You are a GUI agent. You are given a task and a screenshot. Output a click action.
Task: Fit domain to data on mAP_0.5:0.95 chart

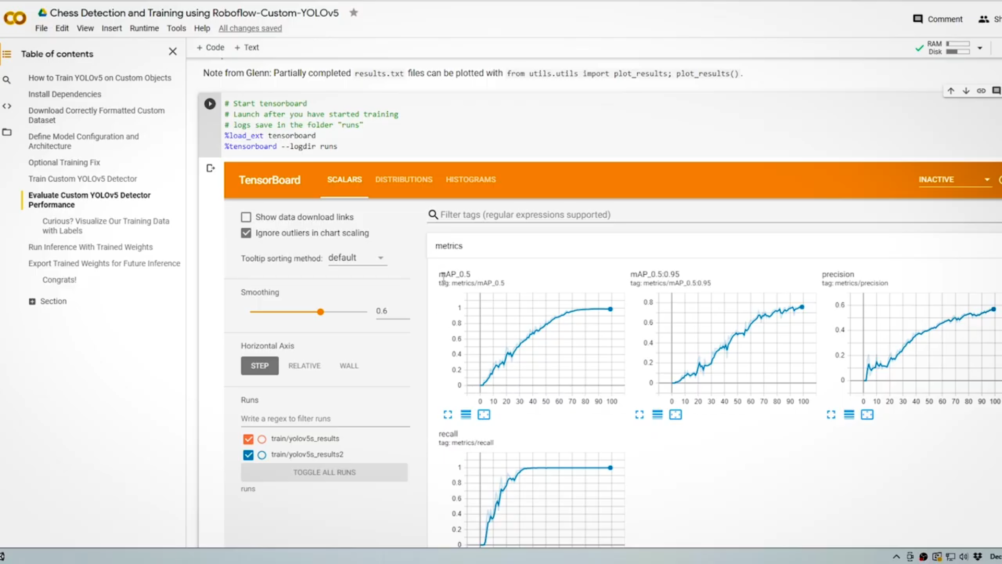click(675, 415)
